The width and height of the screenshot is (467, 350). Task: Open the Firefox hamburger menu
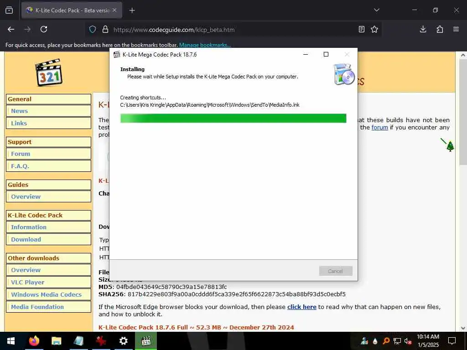coord(456,29)
